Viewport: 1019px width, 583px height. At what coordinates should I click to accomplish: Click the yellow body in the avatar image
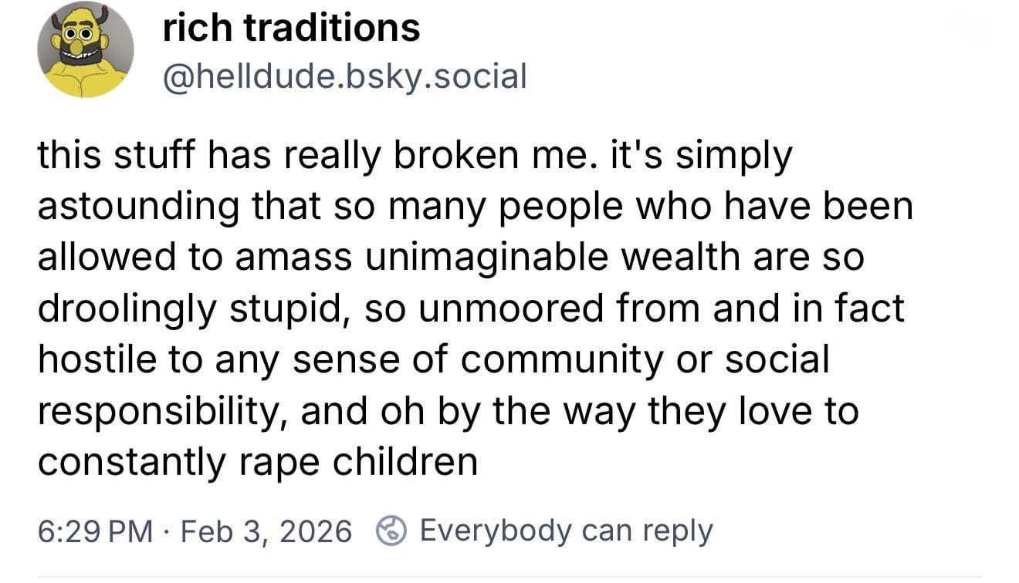click(86, 80)
